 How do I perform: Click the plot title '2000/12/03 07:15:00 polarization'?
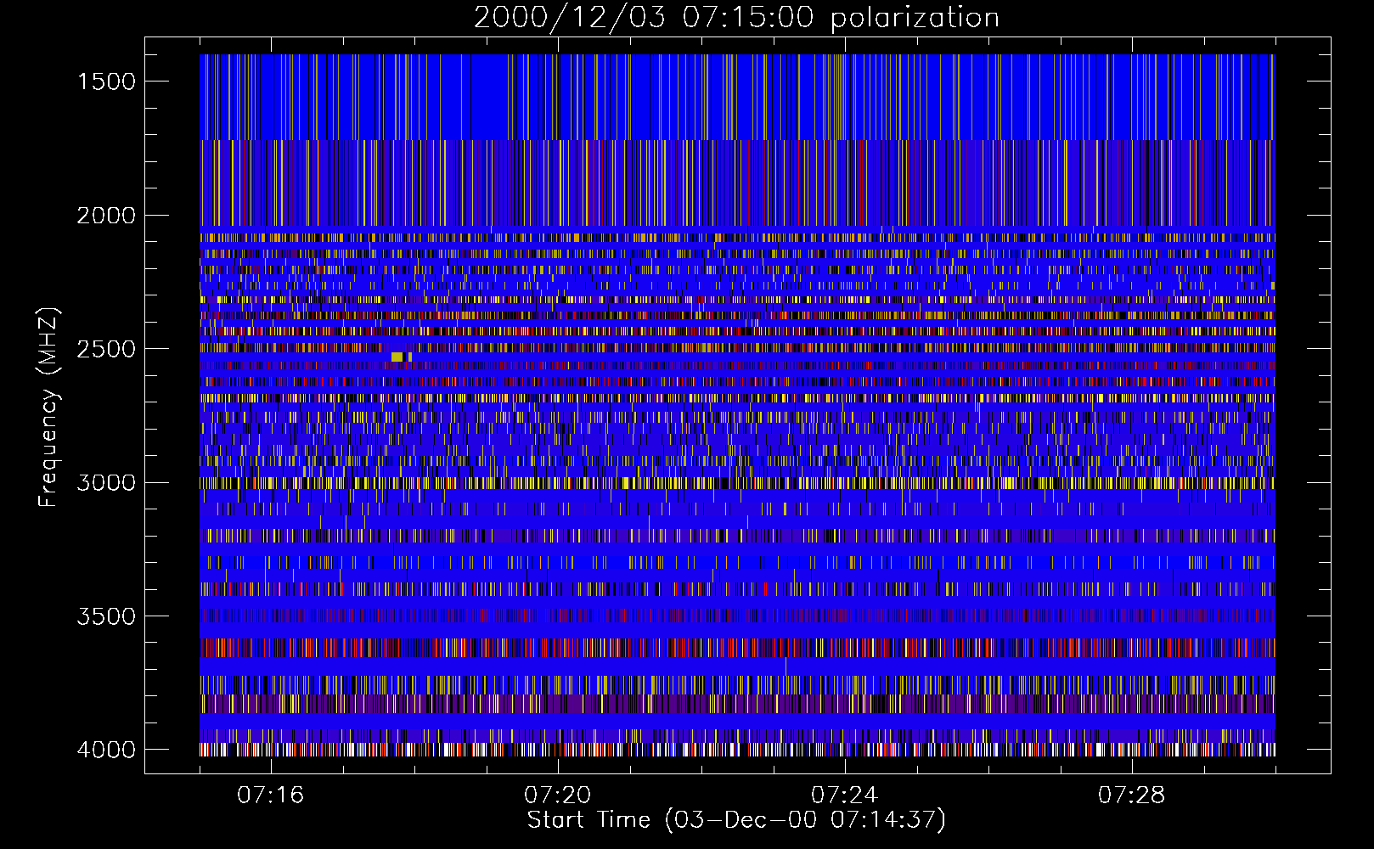pos(736,18)
